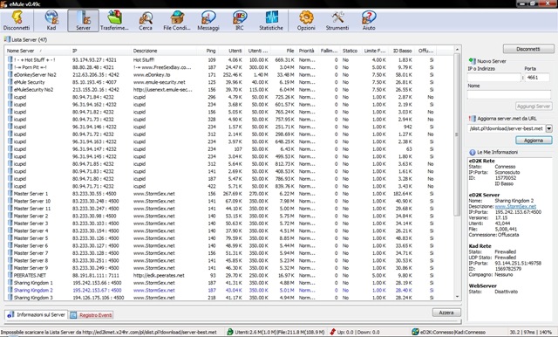Click the server icon of eDonkeyServer No2
558x337 pixels.
[10, 74]
